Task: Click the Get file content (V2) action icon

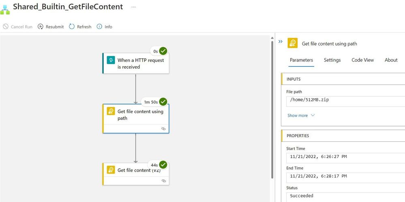Action: [x=111, y=170]
